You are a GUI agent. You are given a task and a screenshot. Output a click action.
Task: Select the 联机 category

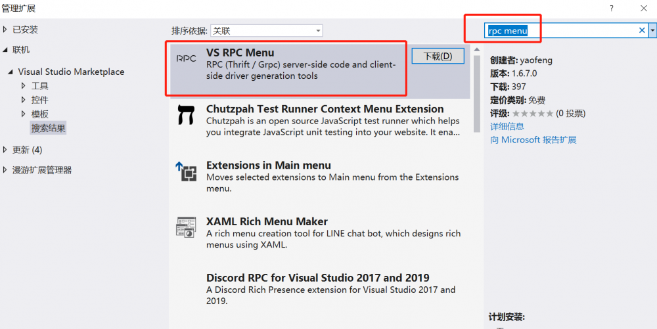point(21,50)
